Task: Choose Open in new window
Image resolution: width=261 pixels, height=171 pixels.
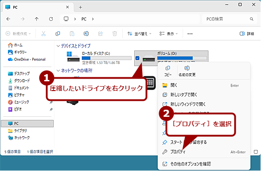Action: click(x=204, y=104)
